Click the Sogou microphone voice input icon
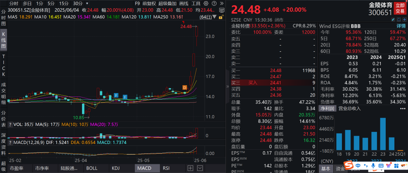 pyautogui.click(x=373, y=165)
